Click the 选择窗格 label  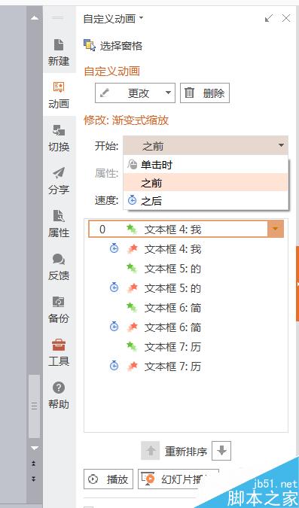(121, 46)
